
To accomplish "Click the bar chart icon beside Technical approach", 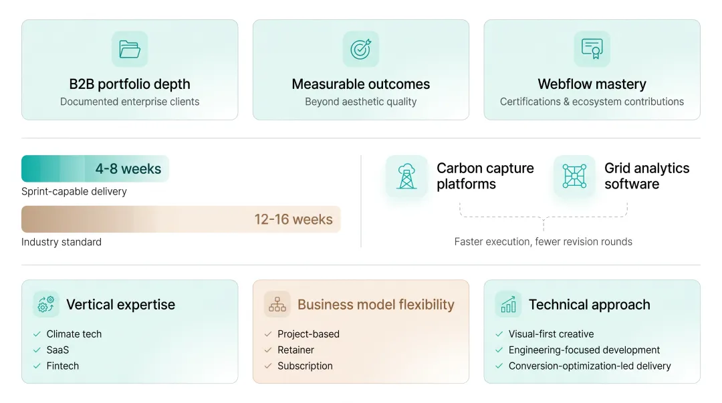I will click(508, 305).
